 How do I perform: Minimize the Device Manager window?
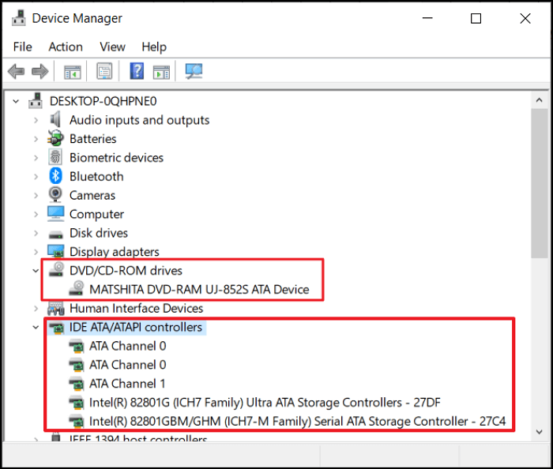[427, 18]
